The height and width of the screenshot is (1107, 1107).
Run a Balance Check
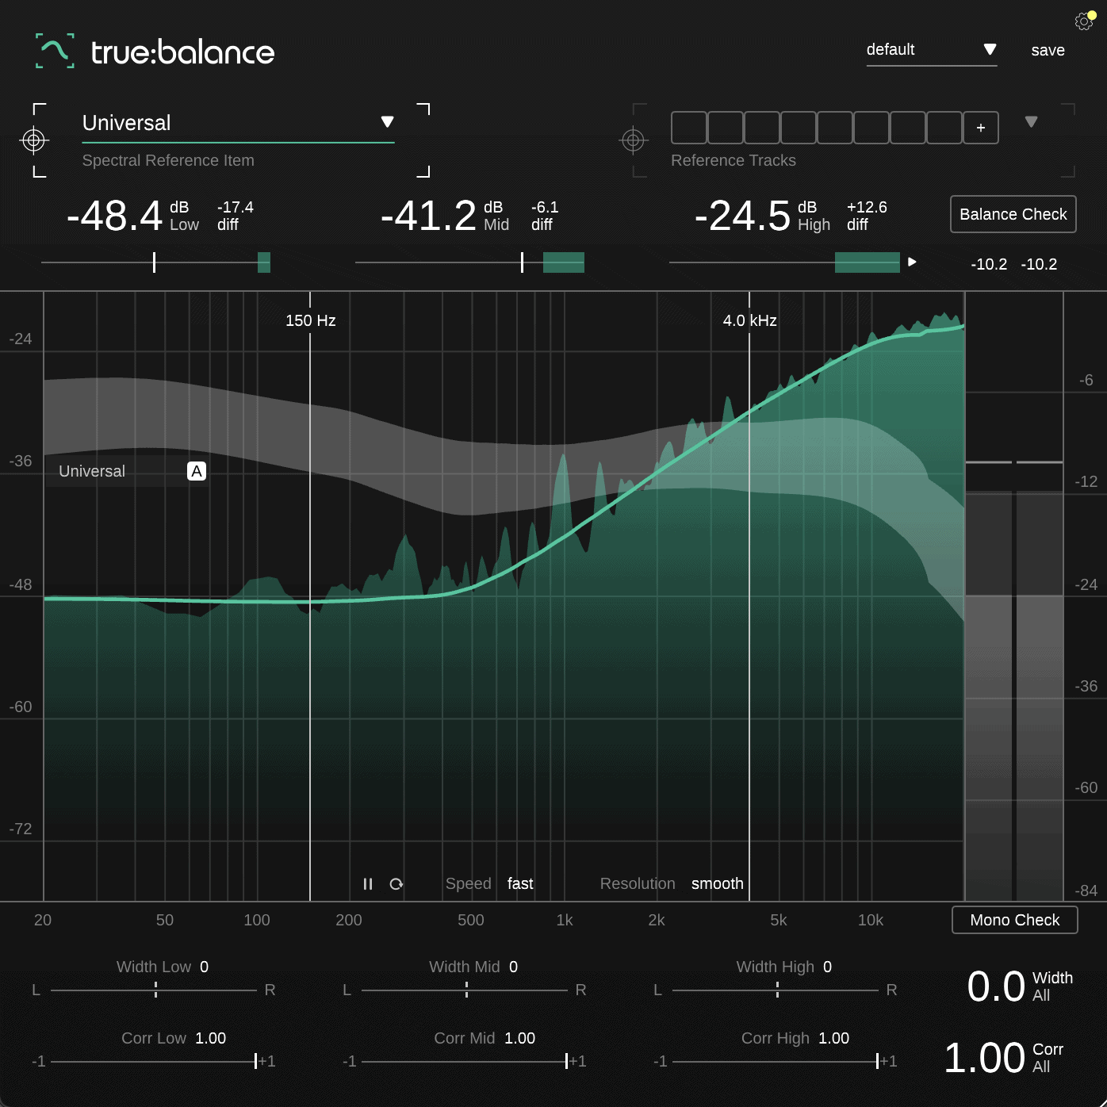pos(1013,214)
